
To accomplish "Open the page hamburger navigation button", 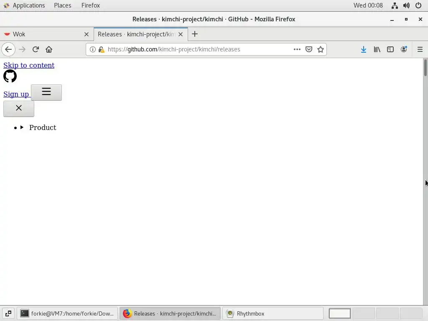I will click(x=46, y=92).
